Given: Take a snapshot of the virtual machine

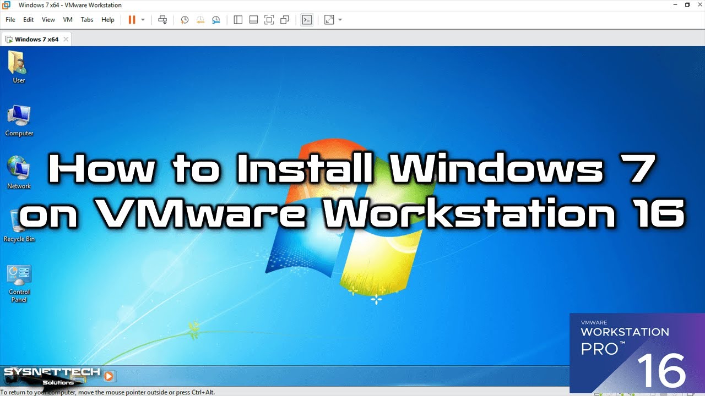Looking at the screenshot, I should (x=185, y=20).
